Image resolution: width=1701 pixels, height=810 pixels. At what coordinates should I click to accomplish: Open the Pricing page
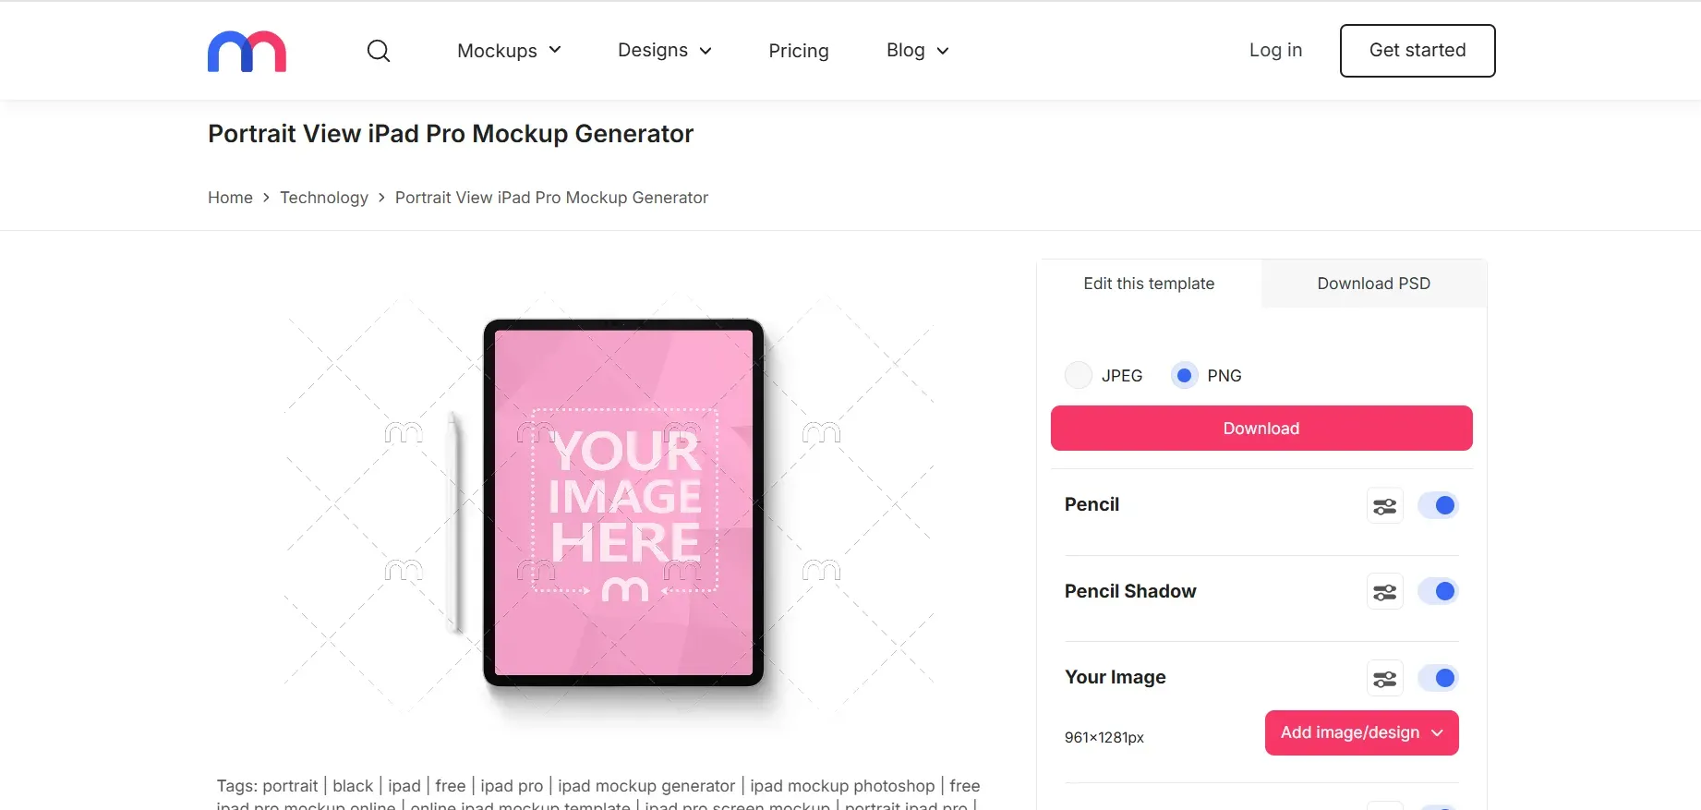[x=798, y=51]
